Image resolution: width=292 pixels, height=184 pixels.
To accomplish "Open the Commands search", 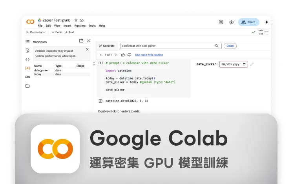I will [x=36, y=32].
